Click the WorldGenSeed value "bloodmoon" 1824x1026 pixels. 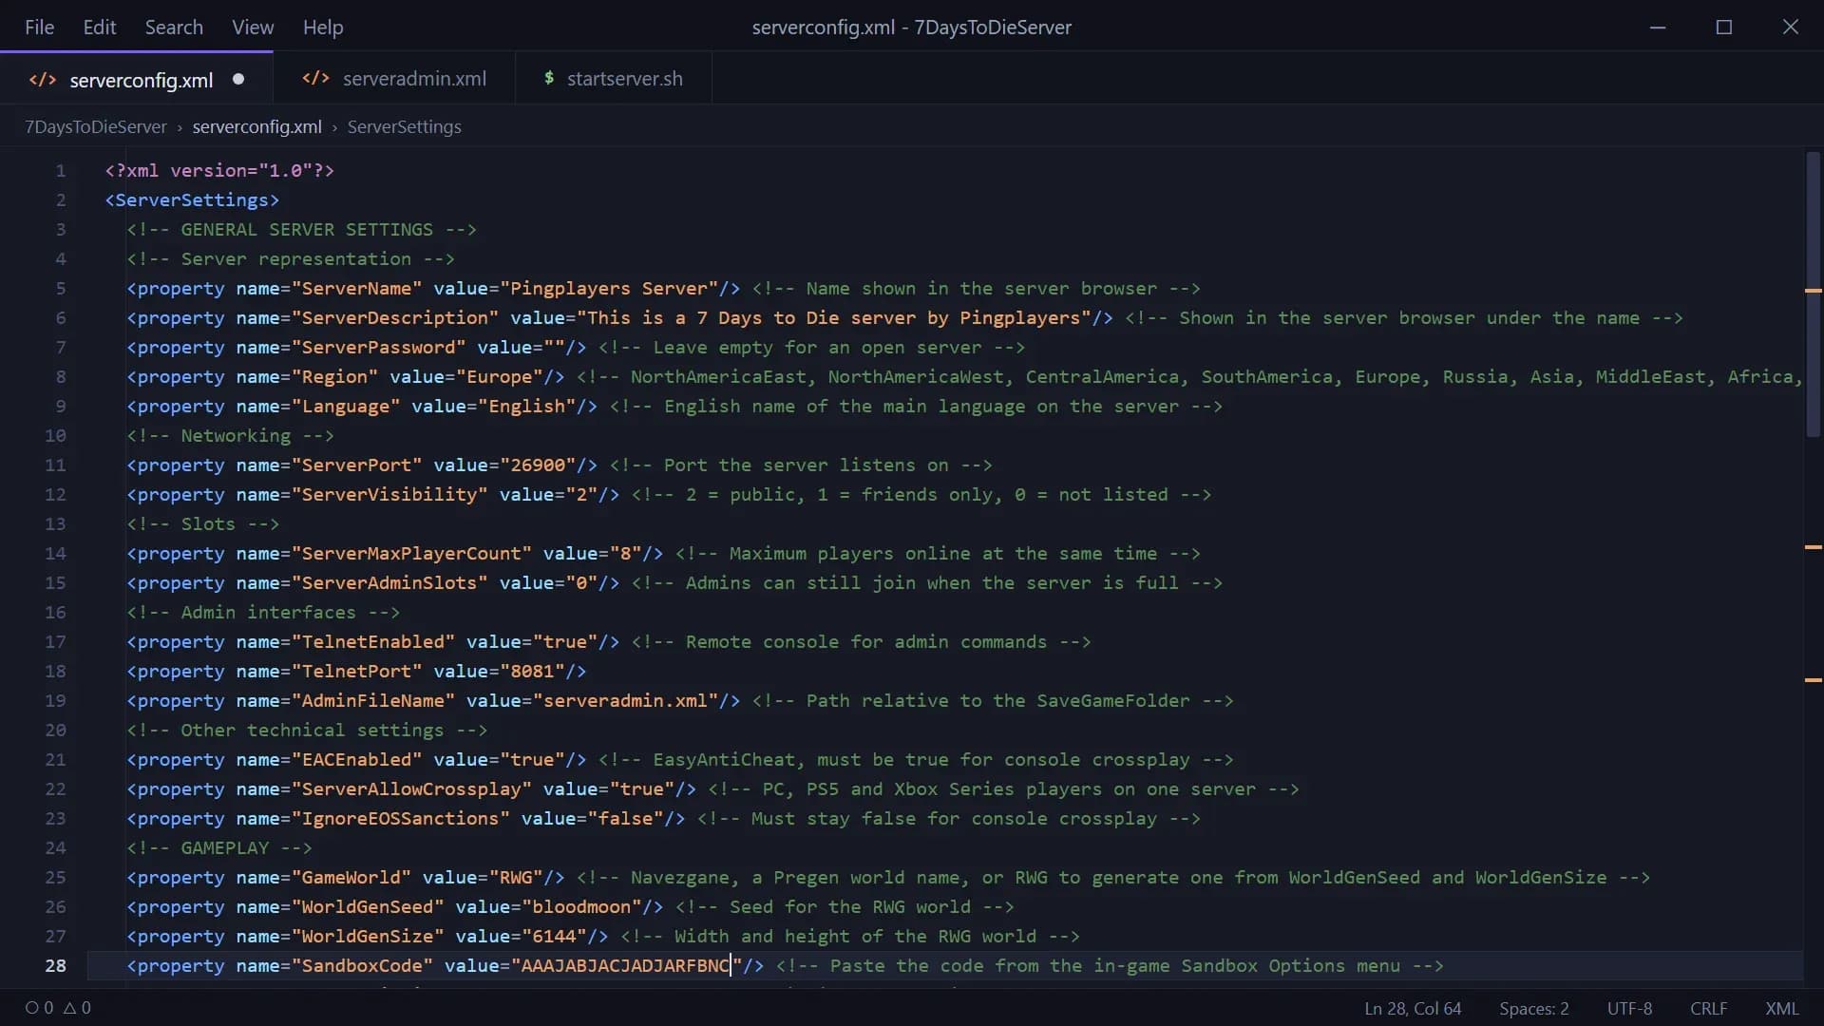point(581,906)
